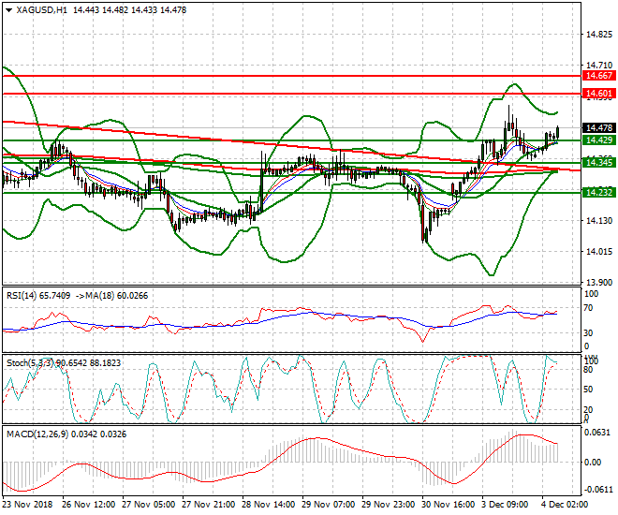Click the 14.130 price axis value
Viewport: 618px width, 515px height.
[x=599, y=221]
